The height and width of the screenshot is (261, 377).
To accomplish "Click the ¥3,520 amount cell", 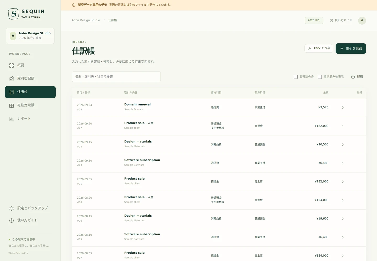I will (x=323, y=107).
